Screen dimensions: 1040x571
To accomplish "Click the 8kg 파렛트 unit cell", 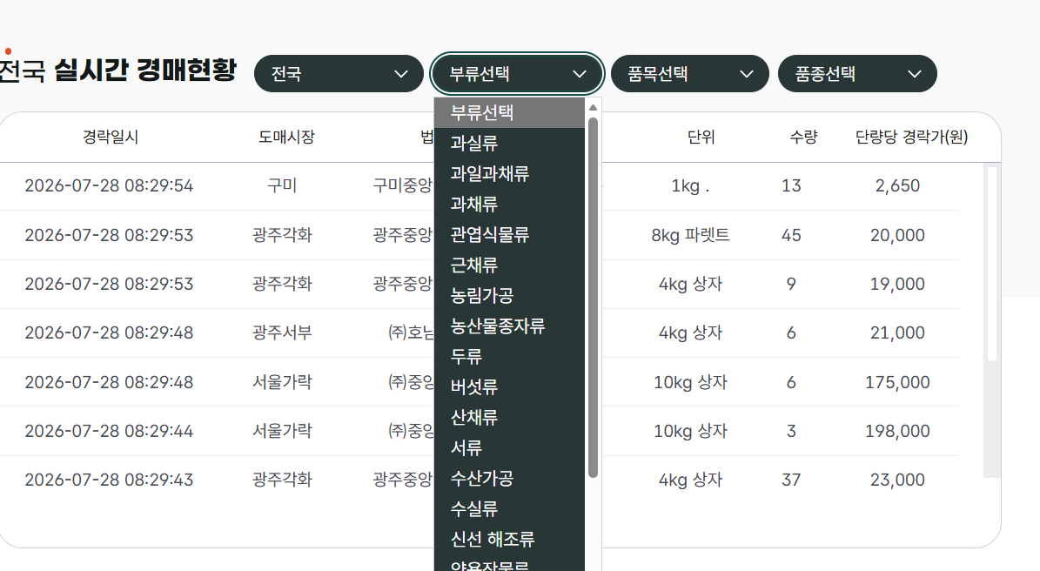I will [690, 235].
